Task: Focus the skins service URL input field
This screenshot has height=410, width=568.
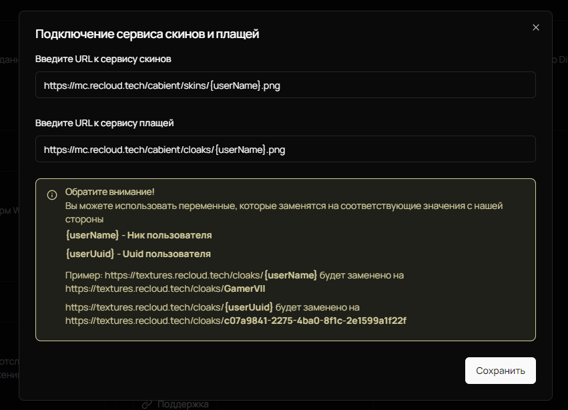Action: coord(285,85)
